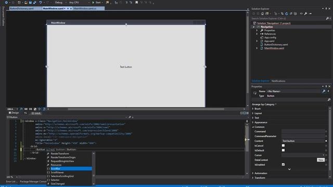Click the New button next to DataContext
The height and width of the screenshot is (187, 333).
point(321,160)
